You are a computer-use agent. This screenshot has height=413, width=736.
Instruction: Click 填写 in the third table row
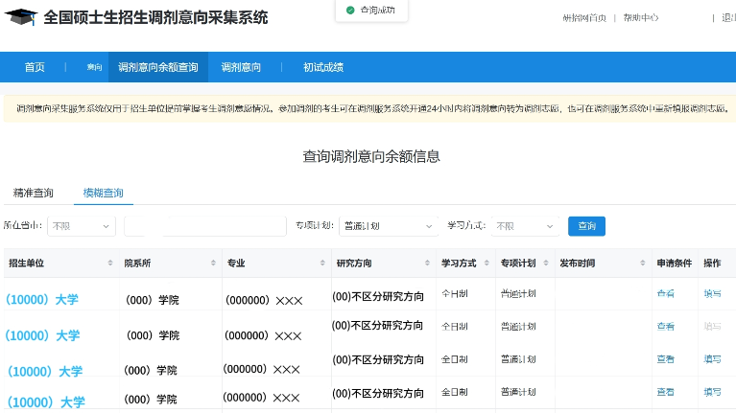click(713, 359)
